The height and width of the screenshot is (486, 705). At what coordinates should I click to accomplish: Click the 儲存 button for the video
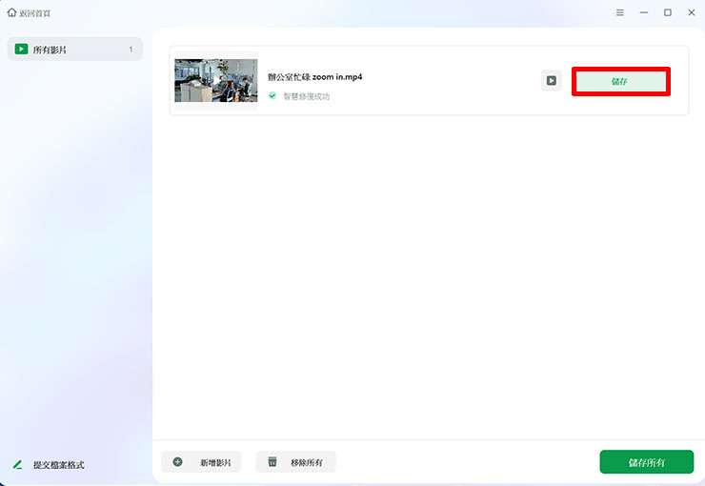point(621,81)
